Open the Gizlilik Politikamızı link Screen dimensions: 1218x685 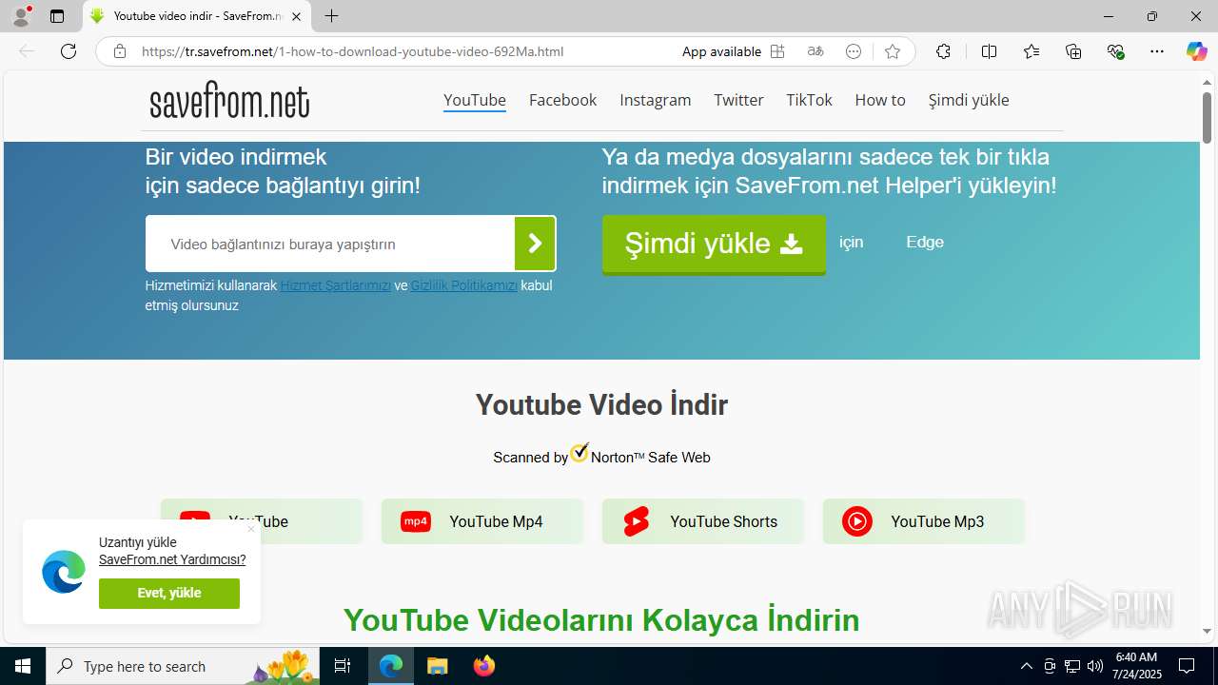click(464, 285)
